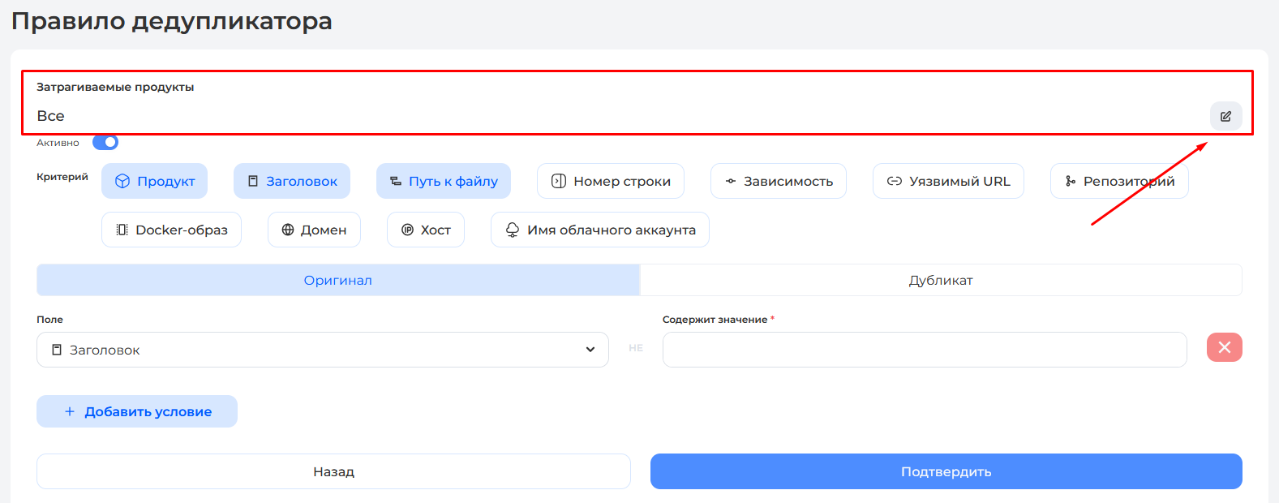Select the Docker-образ criterion
This screenshot has height=503, width=1279.
pos(171,230)
